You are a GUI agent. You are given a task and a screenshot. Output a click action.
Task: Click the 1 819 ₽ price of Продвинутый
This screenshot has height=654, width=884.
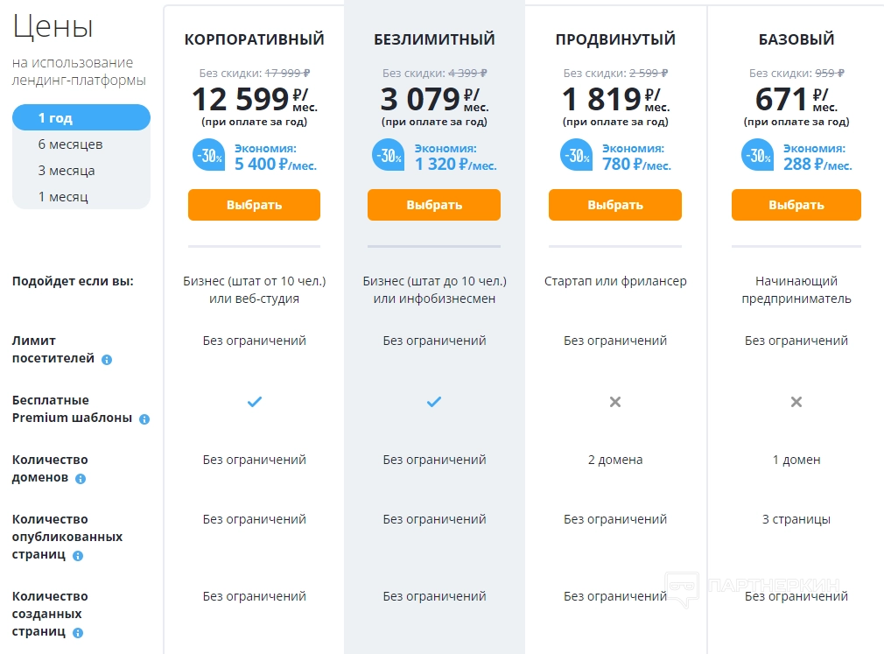tap(601, 98)
